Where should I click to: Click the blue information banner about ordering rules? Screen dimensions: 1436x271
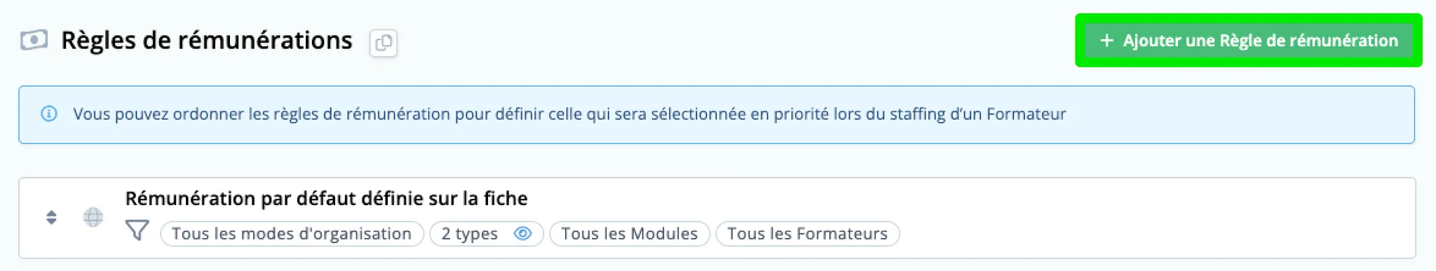[717, 115]
